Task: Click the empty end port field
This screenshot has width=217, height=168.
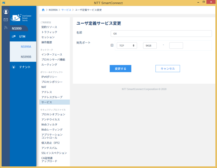Action: [x=176, y=46]
